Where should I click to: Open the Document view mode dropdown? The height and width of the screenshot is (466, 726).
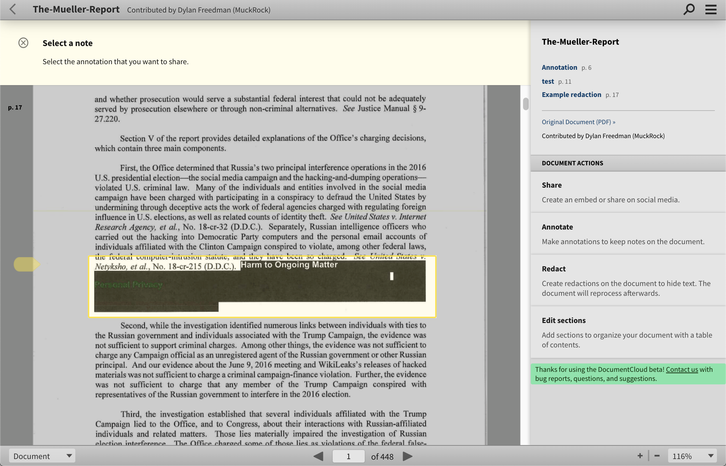[x=42, y=456]
